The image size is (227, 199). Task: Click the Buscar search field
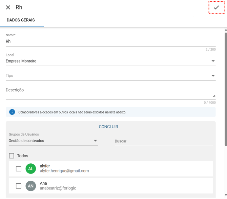(164, 141)
